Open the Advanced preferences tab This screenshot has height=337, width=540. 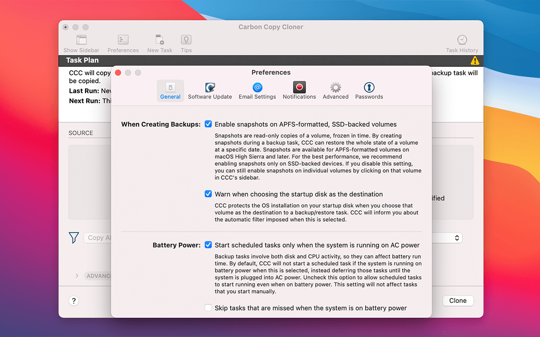pos(335,91)
